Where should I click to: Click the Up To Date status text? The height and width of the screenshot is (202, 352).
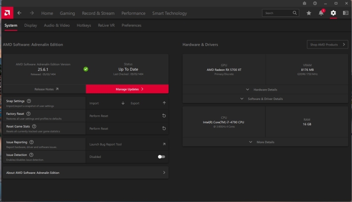(128, 69)
